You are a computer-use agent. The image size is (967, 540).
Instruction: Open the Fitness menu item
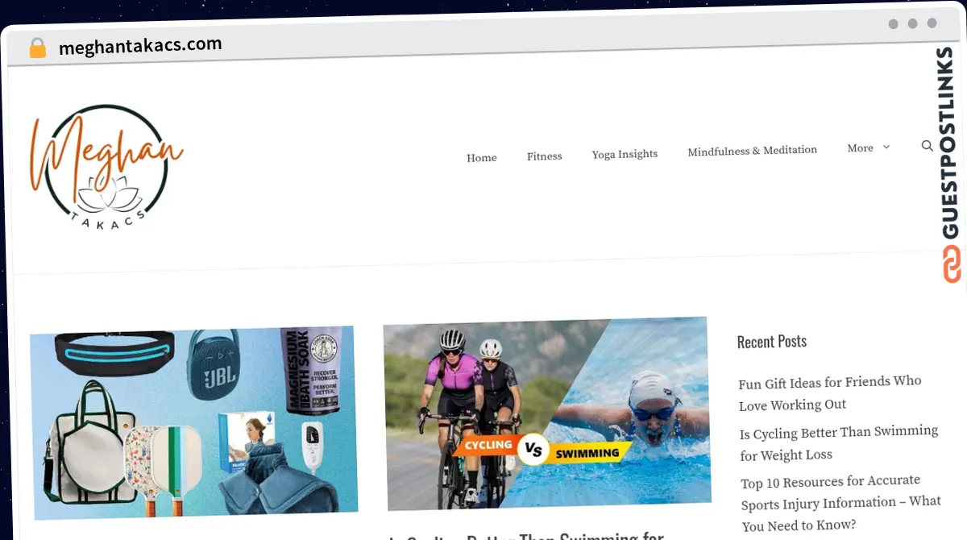tap(544, 156)
